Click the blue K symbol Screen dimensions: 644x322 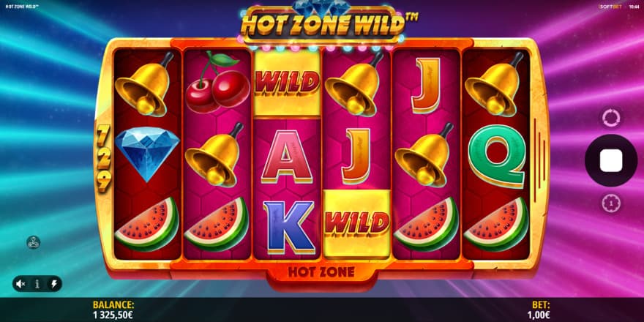(289, 227)
